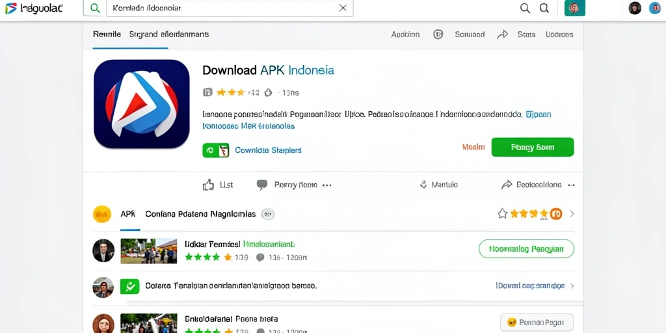666x333 pixels.
Task: Open the blue round avatar in header
Action: pyautogui.click(x=655, y=8)
